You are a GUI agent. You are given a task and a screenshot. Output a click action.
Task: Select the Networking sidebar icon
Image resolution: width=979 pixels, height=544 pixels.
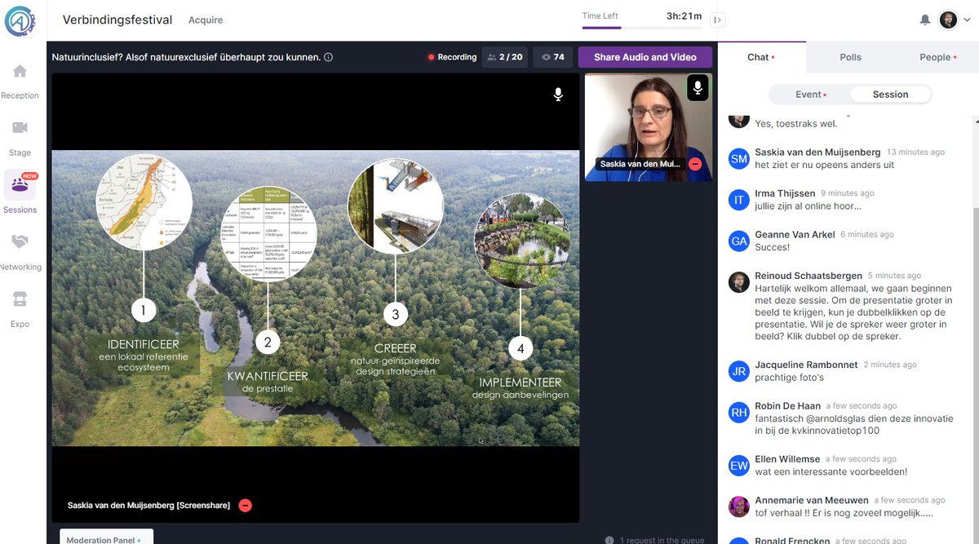pyautogui.click(x=20, y=249)
